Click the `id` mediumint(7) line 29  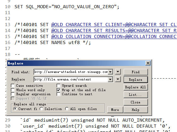tap(92, 120)
